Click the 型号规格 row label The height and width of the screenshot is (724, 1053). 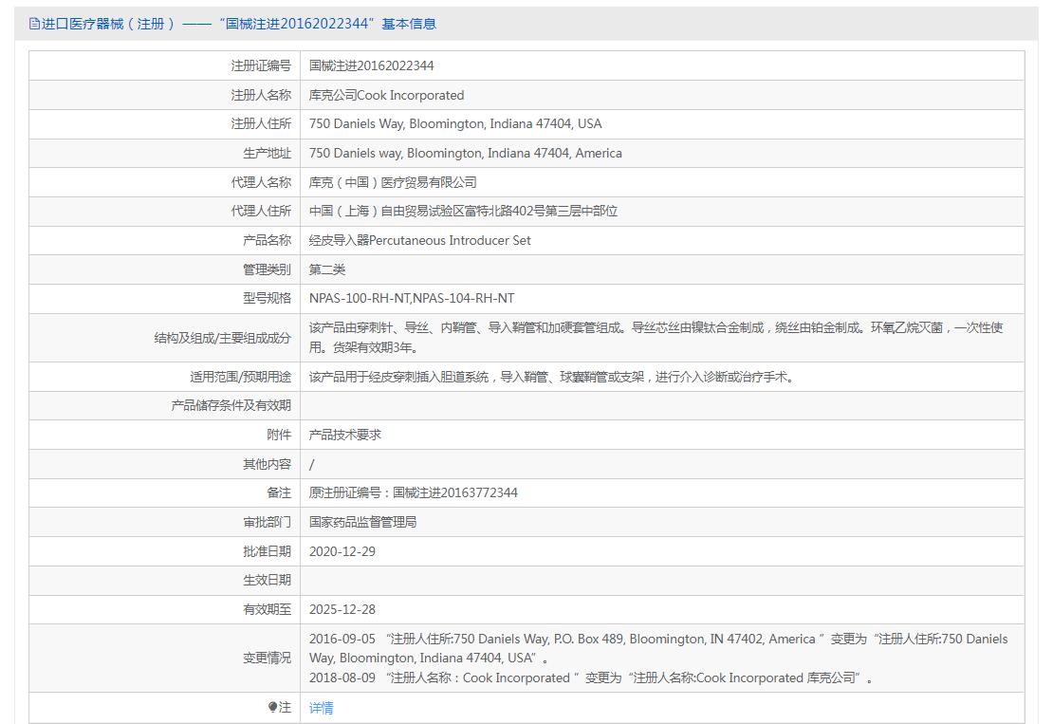(268, 298)
